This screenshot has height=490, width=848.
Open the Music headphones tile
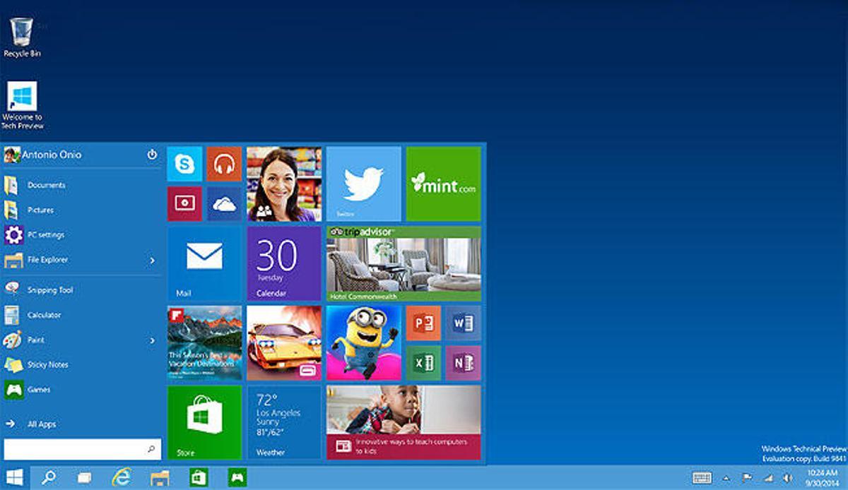[x=224, y=164]
